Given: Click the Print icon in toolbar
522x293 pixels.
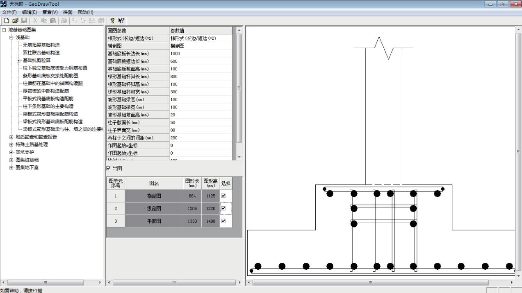Looking at the screenshot, I should coord(64,20).
